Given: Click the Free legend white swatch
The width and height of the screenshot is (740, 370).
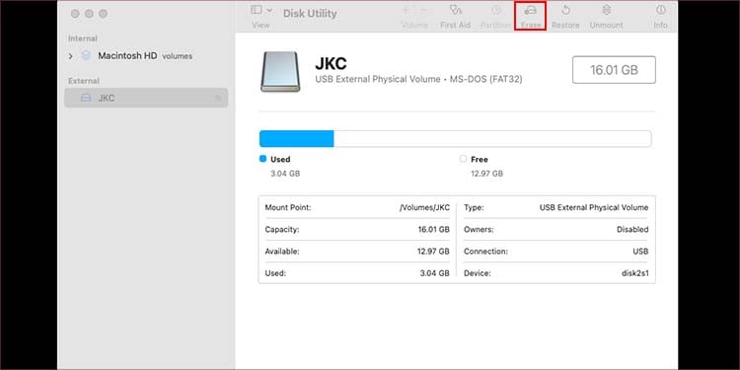Looking at the screenshot, I should pyautogui.click(x=463, y=159).
